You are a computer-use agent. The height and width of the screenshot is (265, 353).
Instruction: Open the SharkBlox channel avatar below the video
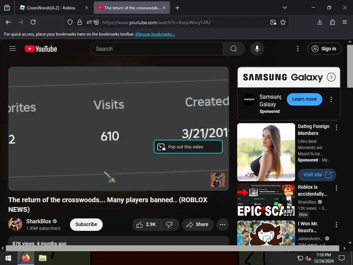click(15, 224)
